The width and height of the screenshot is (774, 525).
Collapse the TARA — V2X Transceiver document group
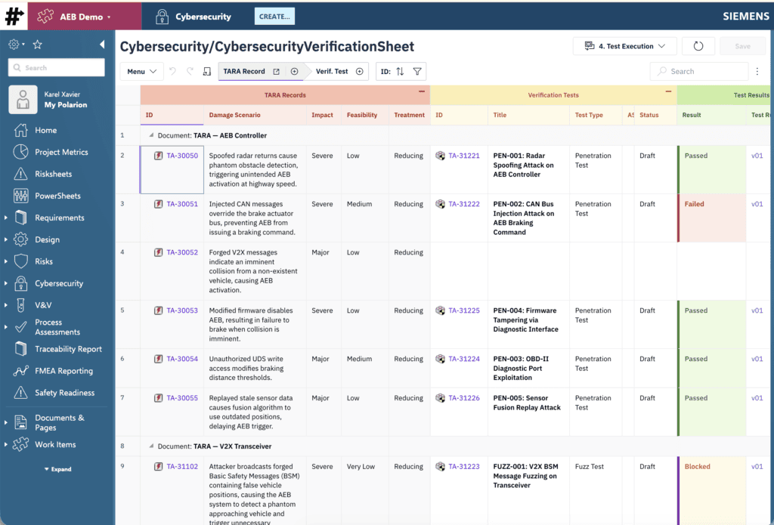(x=151, y=446)
